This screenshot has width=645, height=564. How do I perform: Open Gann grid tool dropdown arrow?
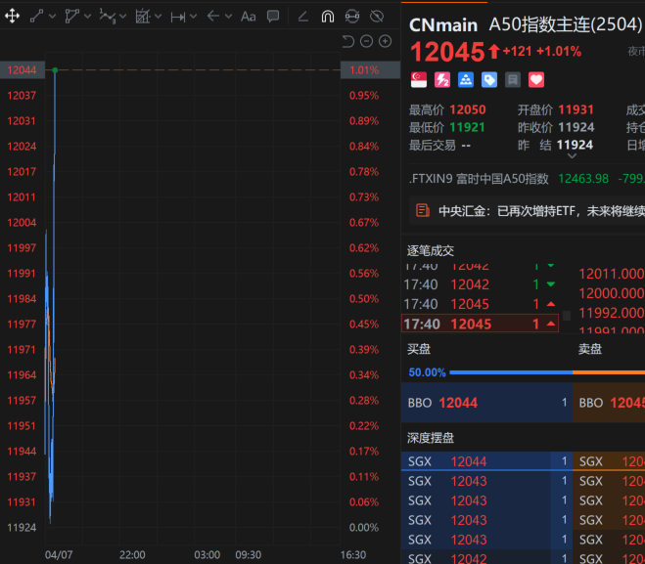tap(158, 17)
